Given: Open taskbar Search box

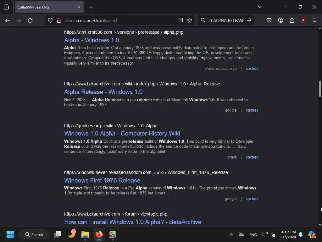Looking at the screenshot, I should click(x=34, y=234).
